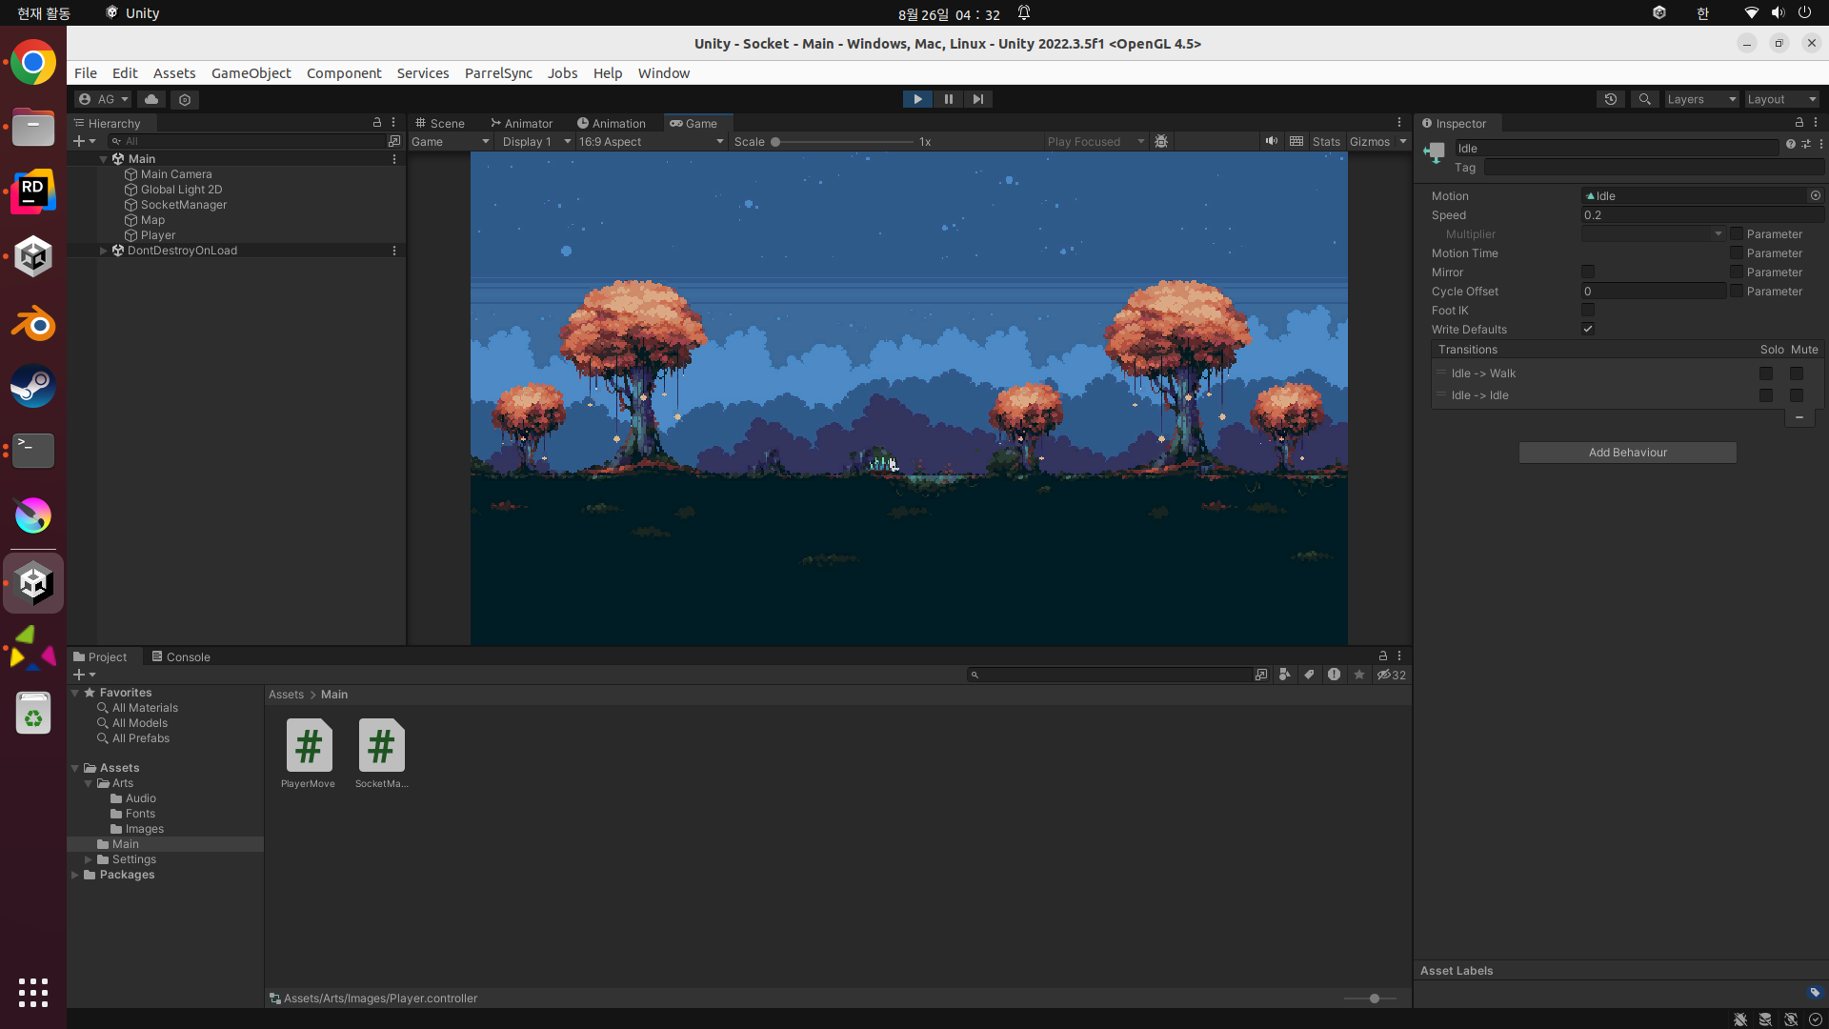This screenshot has width=1829, height=1029.
Task: Toggle the Speed Multiplier Parameter checkbox
Action: pyautogui.click(x=1737, y=233)
